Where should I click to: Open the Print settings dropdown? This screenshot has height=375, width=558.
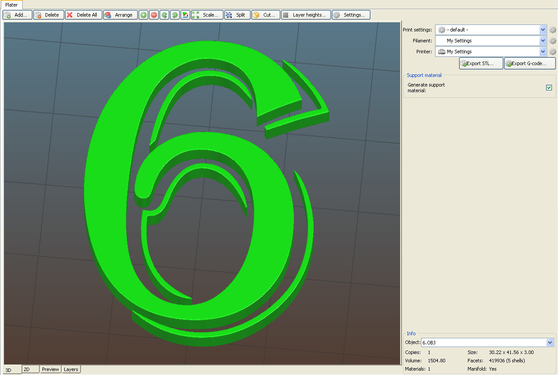542,30
